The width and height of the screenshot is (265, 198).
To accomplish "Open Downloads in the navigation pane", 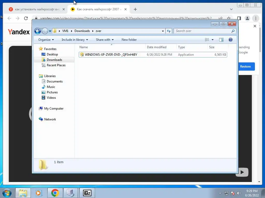I will (54, 60).
